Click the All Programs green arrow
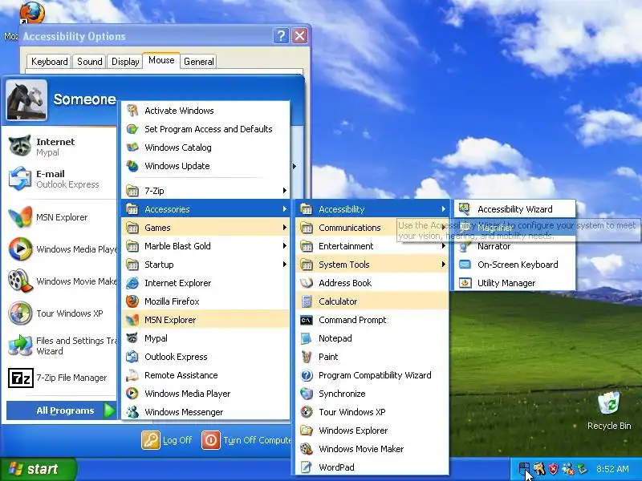This screenshot has width=642, height=481. coord(109,410)
